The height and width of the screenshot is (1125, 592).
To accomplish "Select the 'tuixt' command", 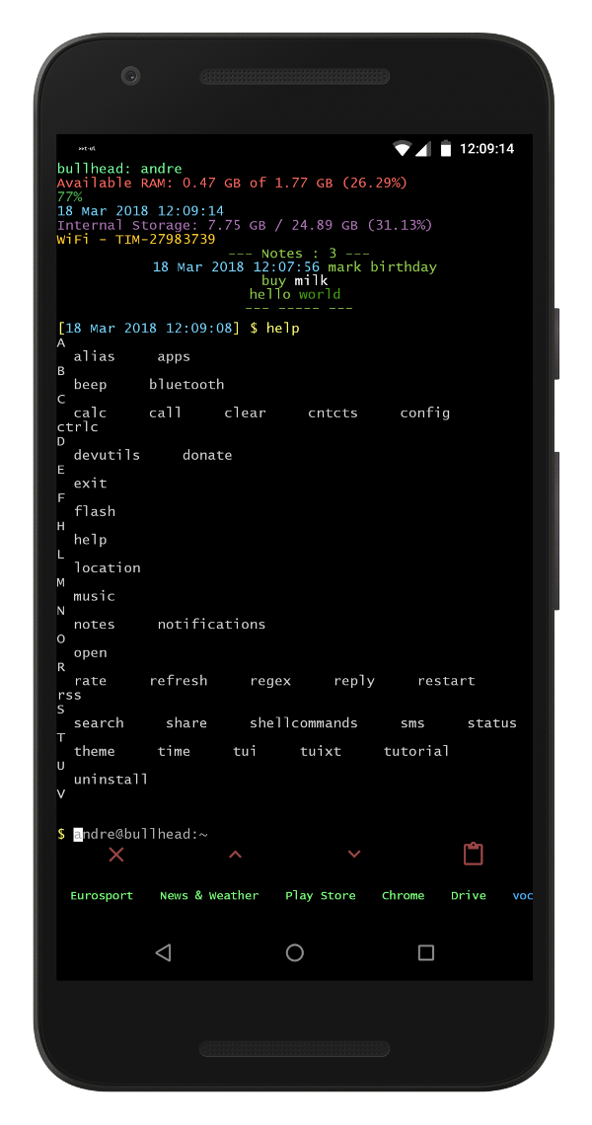I will (x=320, y=751).
